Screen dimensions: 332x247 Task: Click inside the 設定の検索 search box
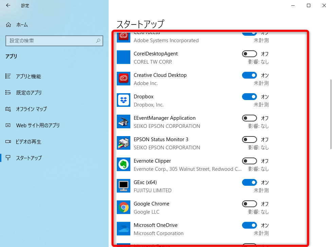54,41
